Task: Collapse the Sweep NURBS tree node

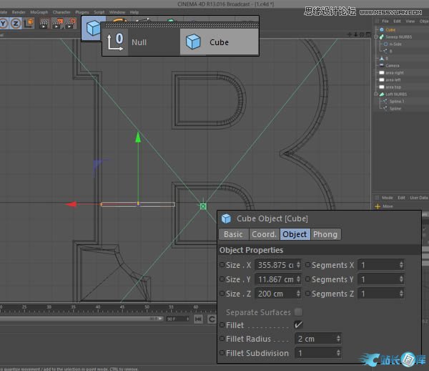Action: click(x=377, y=37)
